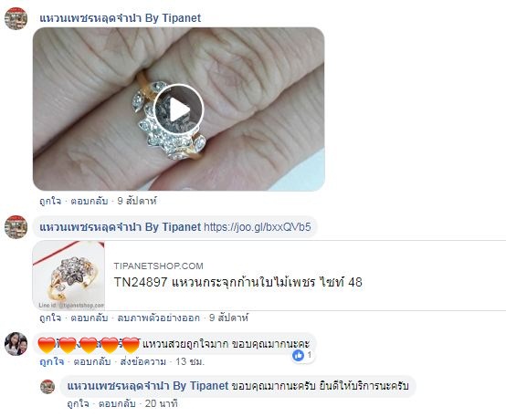This screenshot has width=506, height=417.
Task: Click ส่งข้อความ under the customer comment
Action: tap(143, 361)
